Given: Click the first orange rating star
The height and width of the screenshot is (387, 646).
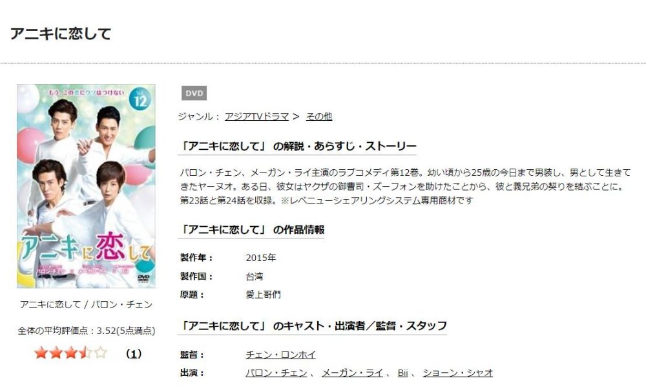Looking at the screenshot, I should coord(41,353).
